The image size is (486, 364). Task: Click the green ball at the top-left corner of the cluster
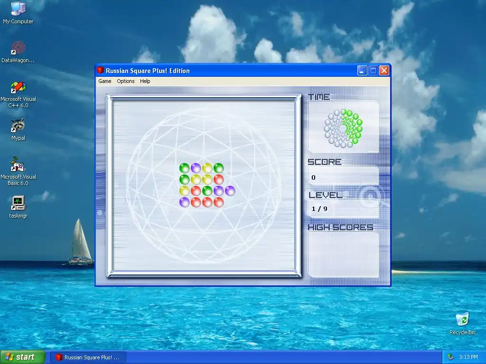click(185, 168)
